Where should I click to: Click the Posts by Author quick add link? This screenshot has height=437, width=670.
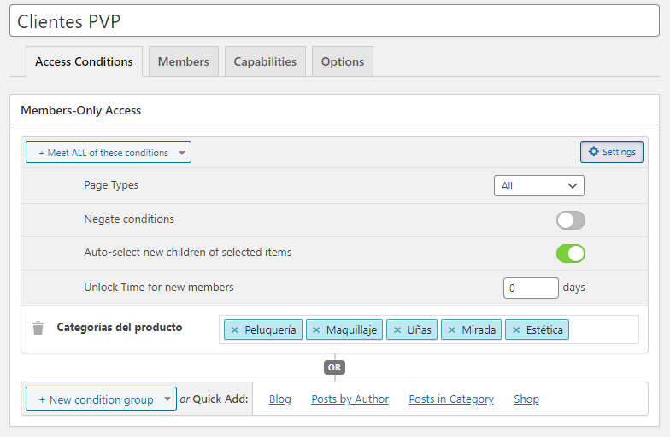coord(350,399)
